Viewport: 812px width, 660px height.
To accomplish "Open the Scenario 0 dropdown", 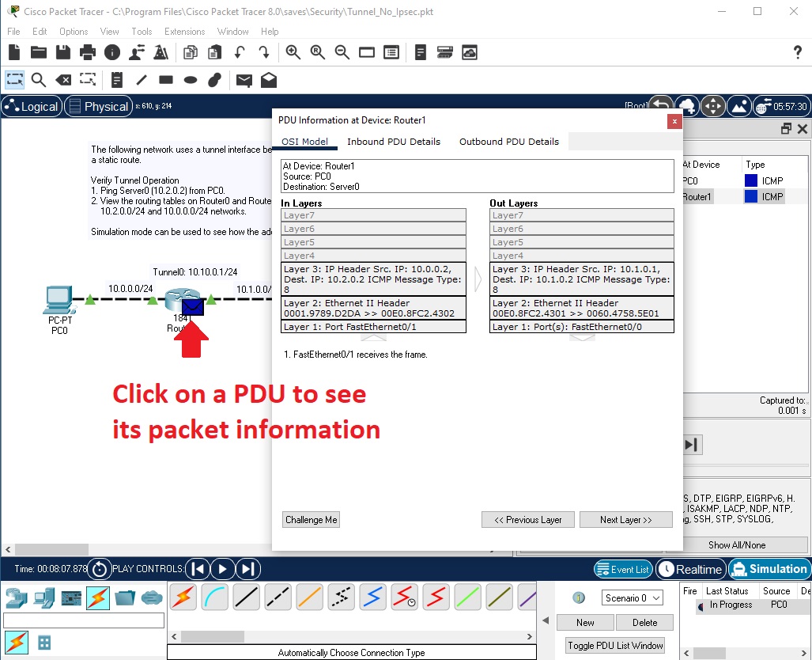I will click(632, 597).
